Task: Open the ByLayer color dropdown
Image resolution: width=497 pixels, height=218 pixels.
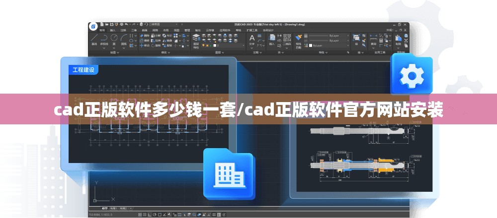Action: point(329,46)
